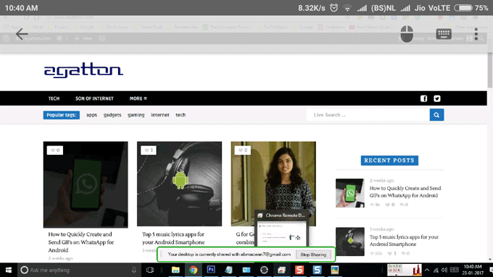Open the blue S app in taskbar

click(317, 270)
